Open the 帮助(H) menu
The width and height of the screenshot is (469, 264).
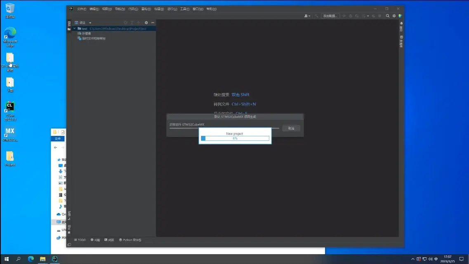click(211, 9)
